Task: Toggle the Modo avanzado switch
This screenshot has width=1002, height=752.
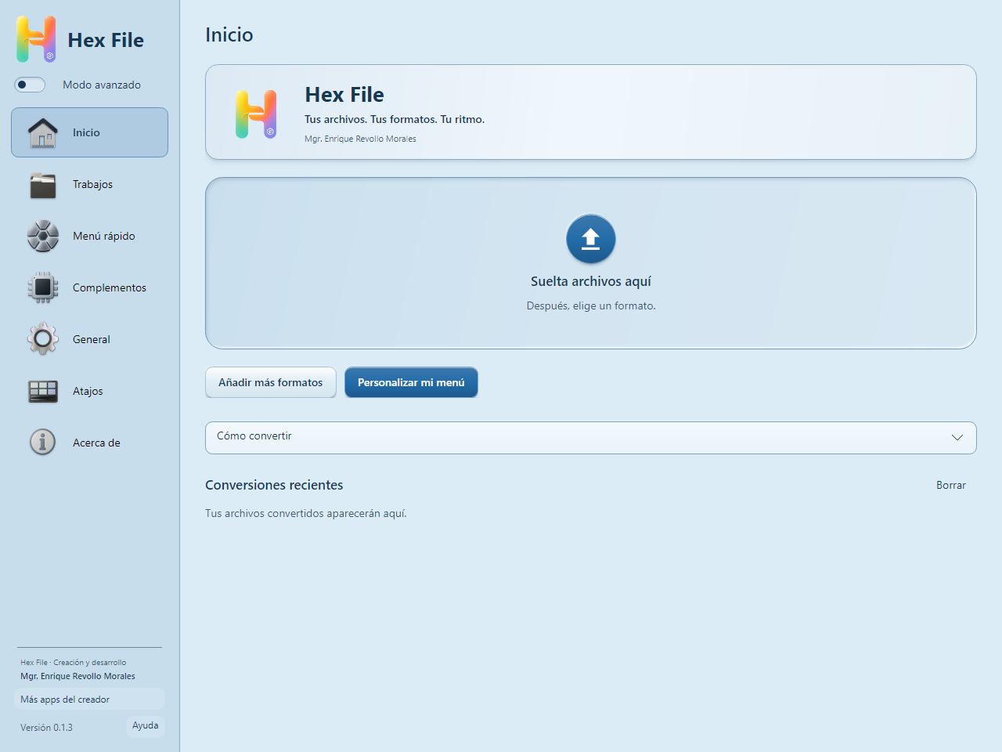Action: 30,85
